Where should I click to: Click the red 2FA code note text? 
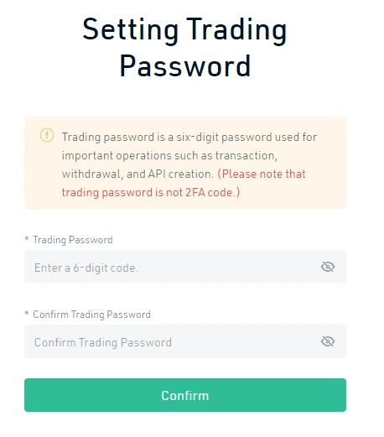point(151,193)
